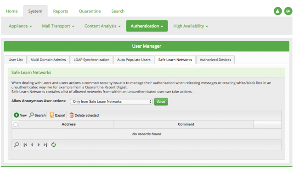Click the green Save button
294x170 pixels.
click(161, 102)
